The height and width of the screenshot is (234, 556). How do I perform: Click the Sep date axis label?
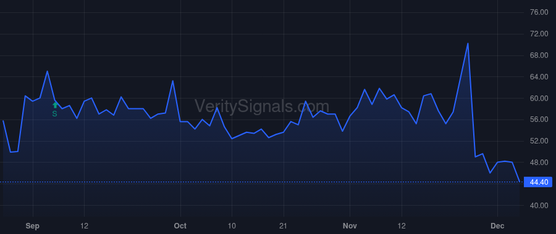coord(33,226)
